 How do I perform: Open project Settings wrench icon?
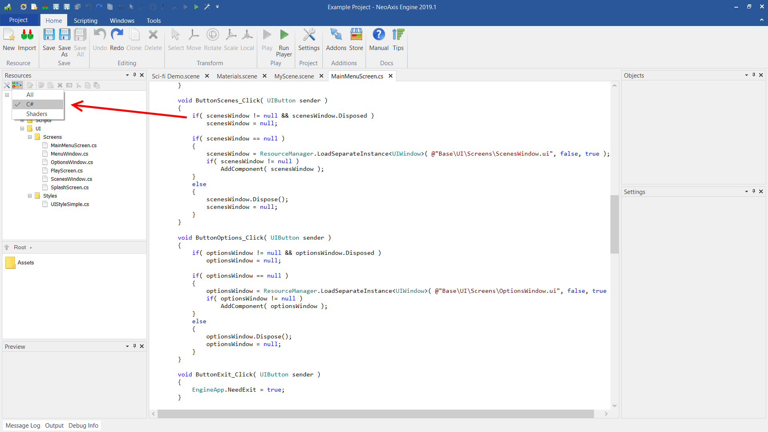pos(309,35)
